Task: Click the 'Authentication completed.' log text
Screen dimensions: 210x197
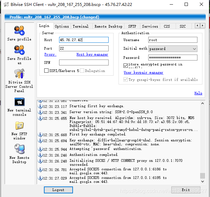Action: 94,155
